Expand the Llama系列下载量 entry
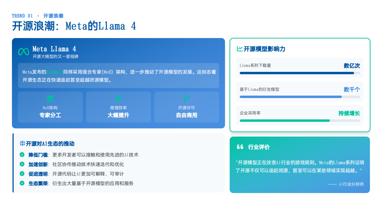 coord(300,67)
